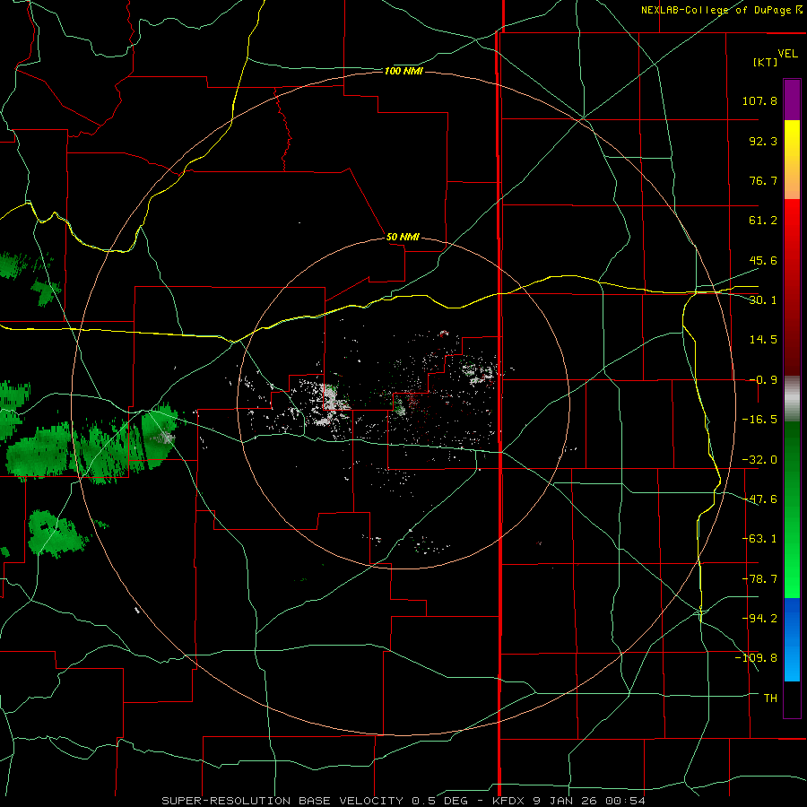
Task: Click the VEL legend title
Action: click(787, 54)
